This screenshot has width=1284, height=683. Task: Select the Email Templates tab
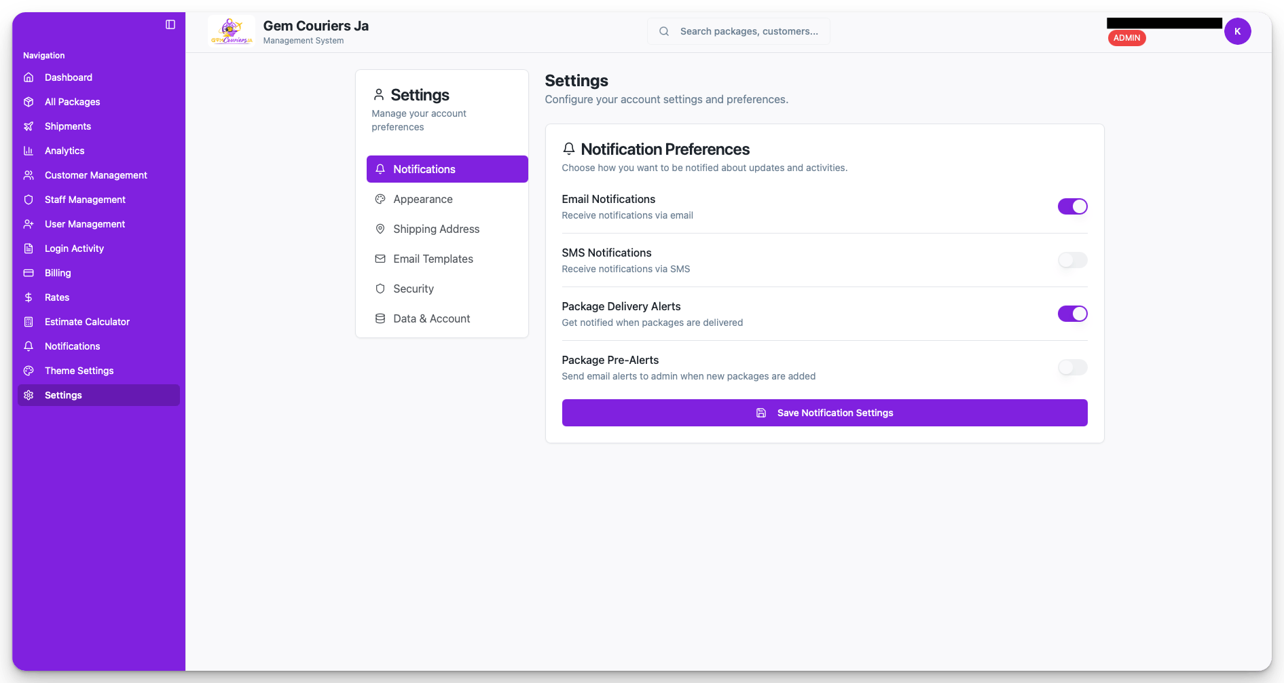click(x=433, y=259)
